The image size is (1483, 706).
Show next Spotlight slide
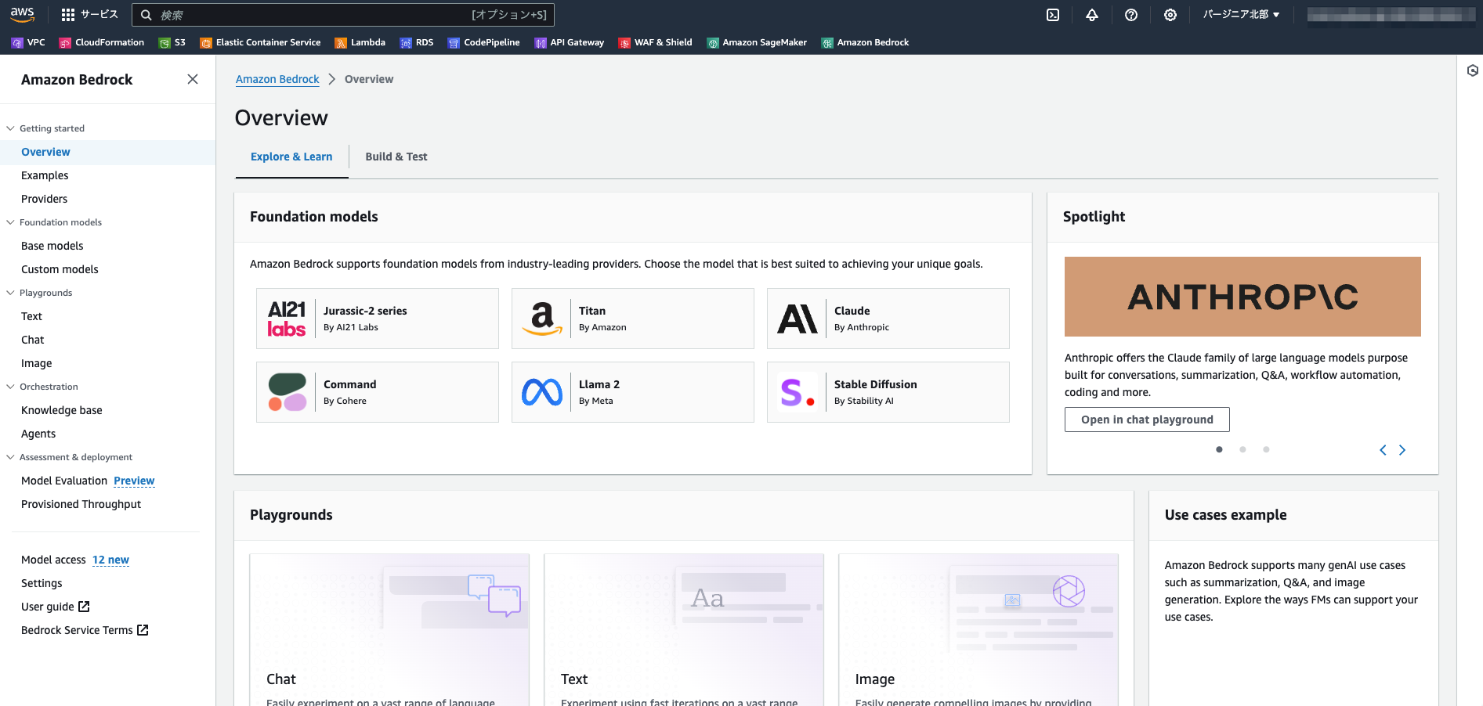(1402, 450)
